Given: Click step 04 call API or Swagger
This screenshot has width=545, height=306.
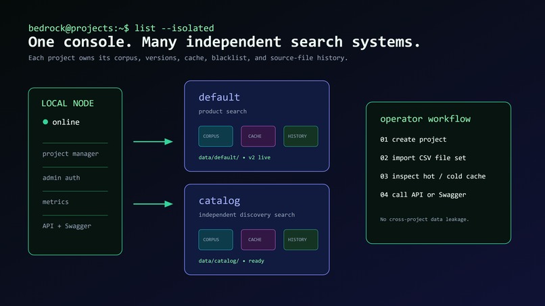Looking at the screenshot, I should click(423, 195).
